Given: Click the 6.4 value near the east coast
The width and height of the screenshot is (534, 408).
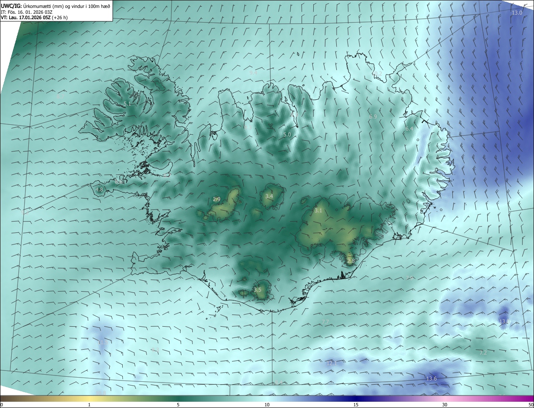Looking at the screenshot, I should (409, 129).
